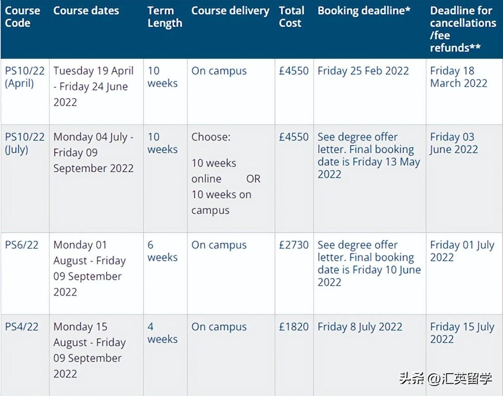Screen dimensions: 503x396
Task: Click the Deadline for cancellations/fee refunds header
Action: (x=463, y=29)
